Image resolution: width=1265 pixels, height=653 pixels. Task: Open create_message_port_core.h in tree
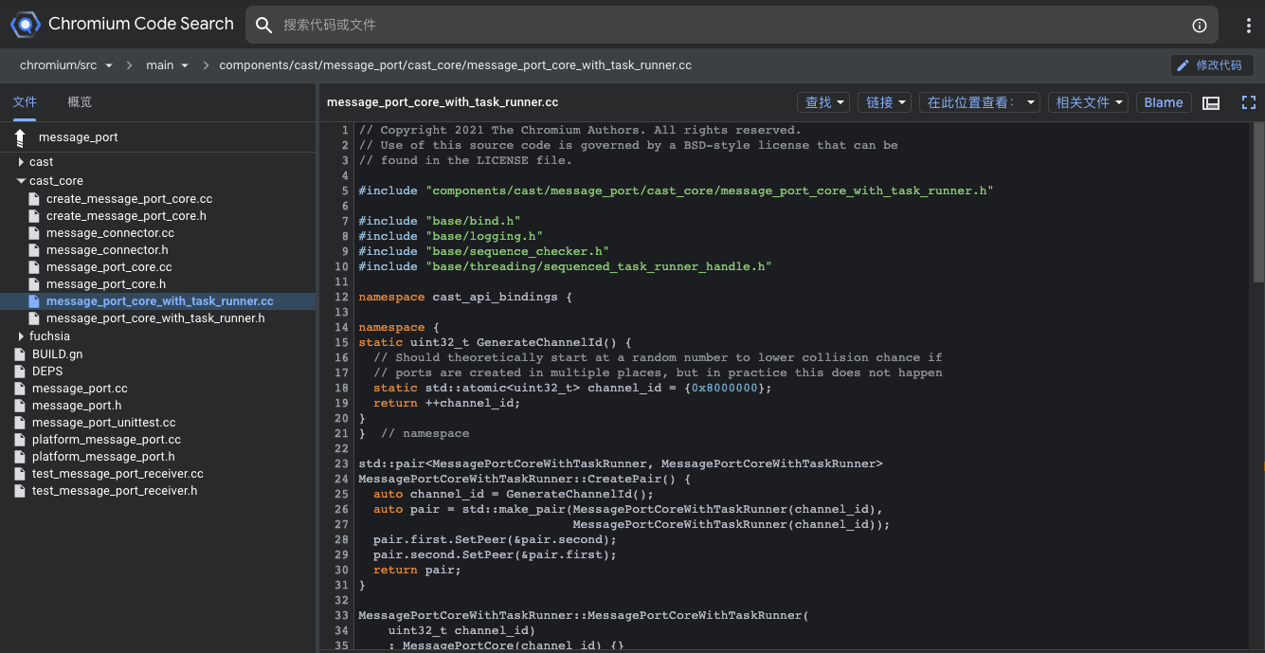(126, 216)
